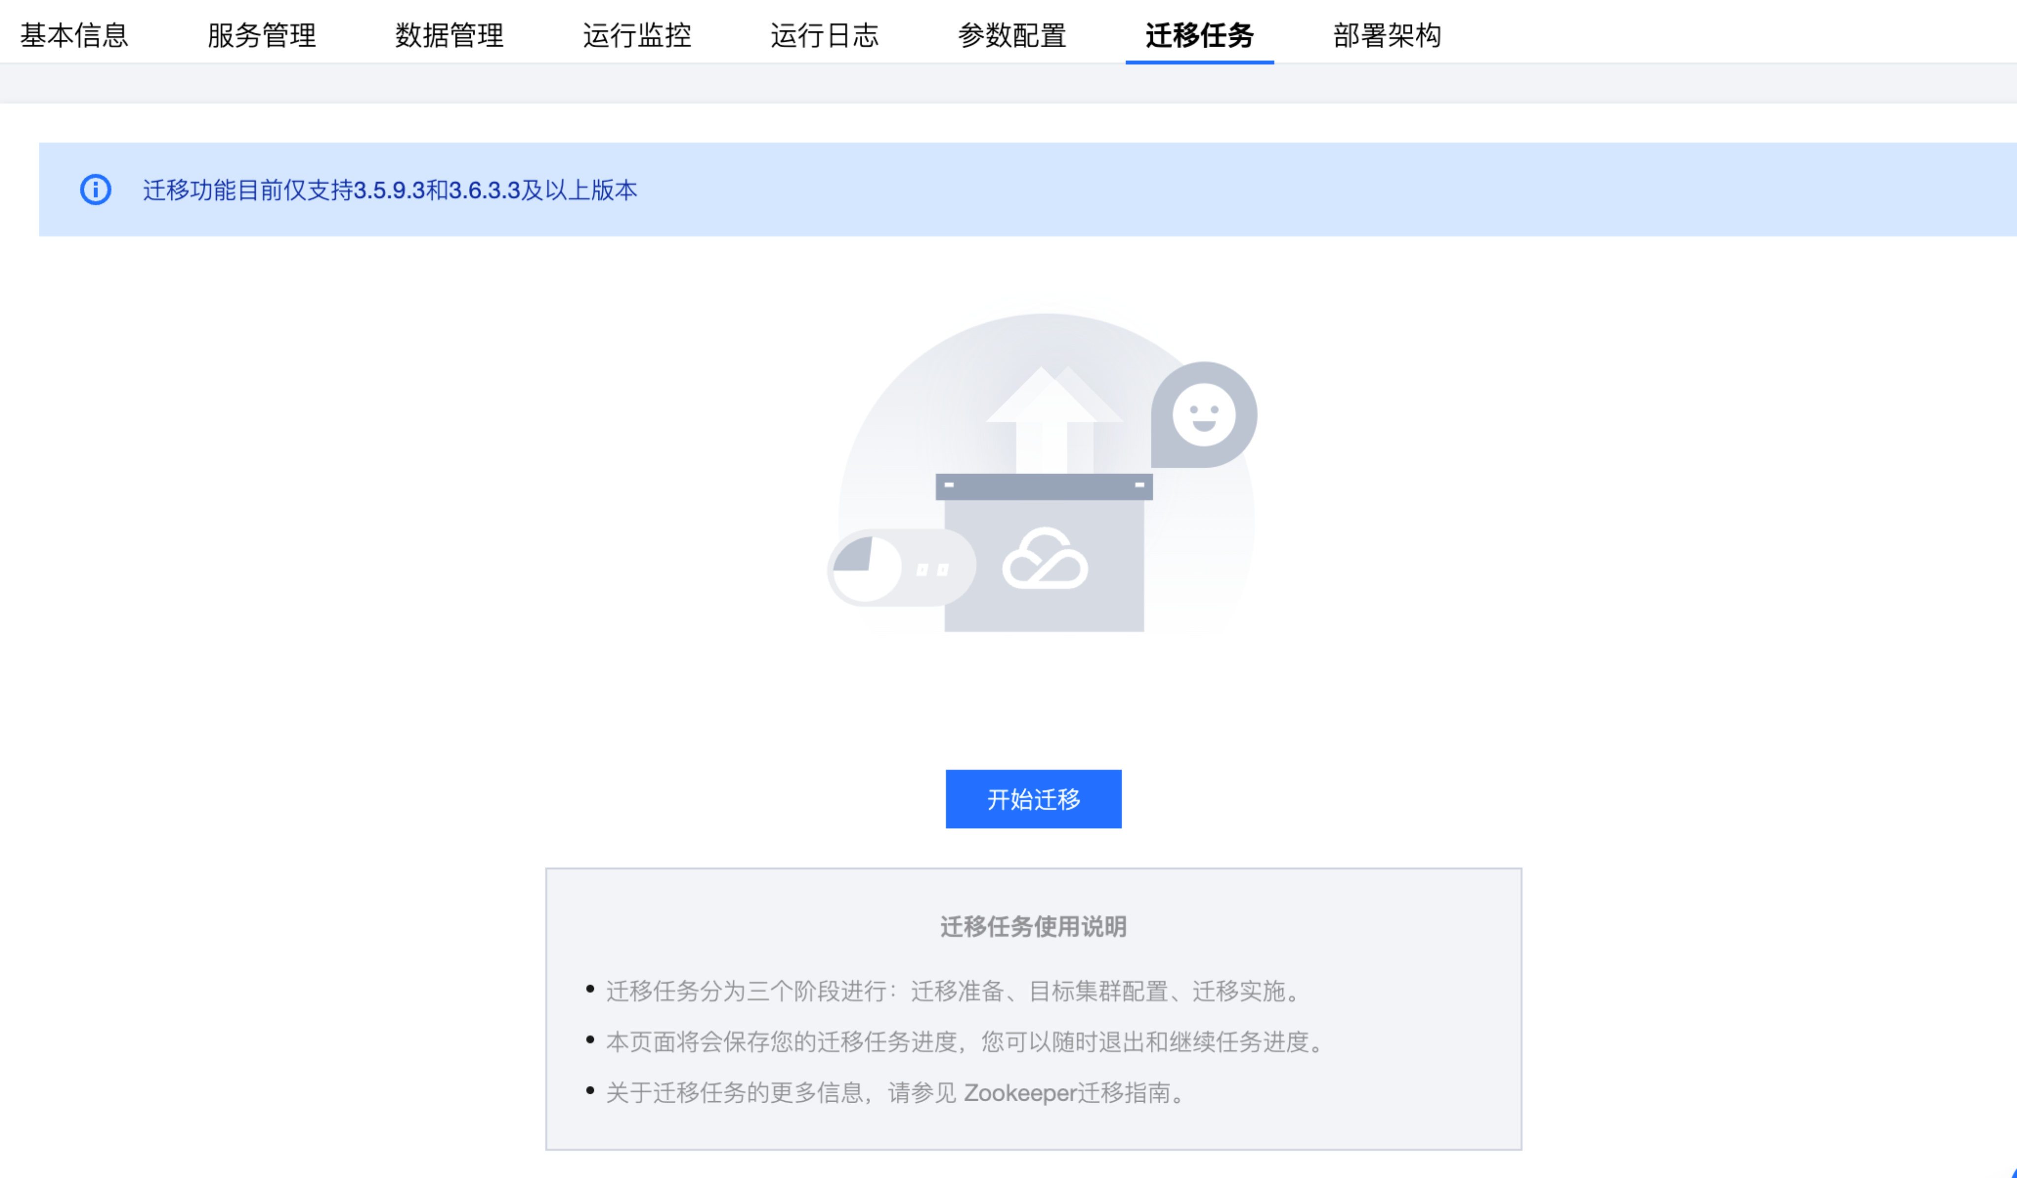Viewport: 2017px width, 1178px height.
Task: Open the 基本信息 tab
Action: tap(74, 35)
